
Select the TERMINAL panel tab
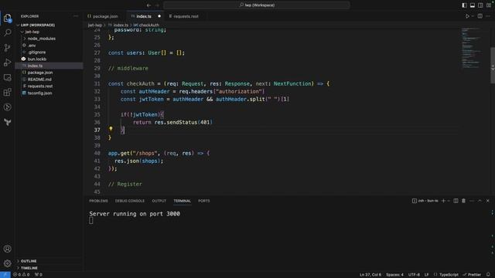pyautogui.click(x=183, y=201)
